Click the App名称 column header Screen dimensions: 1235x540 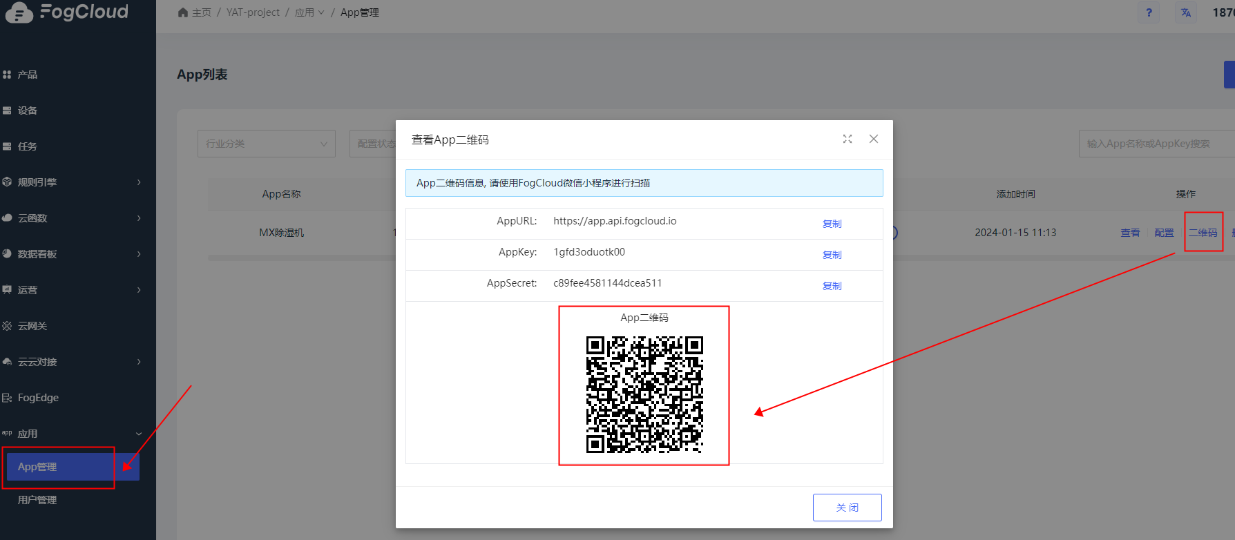tap(281, 194)
